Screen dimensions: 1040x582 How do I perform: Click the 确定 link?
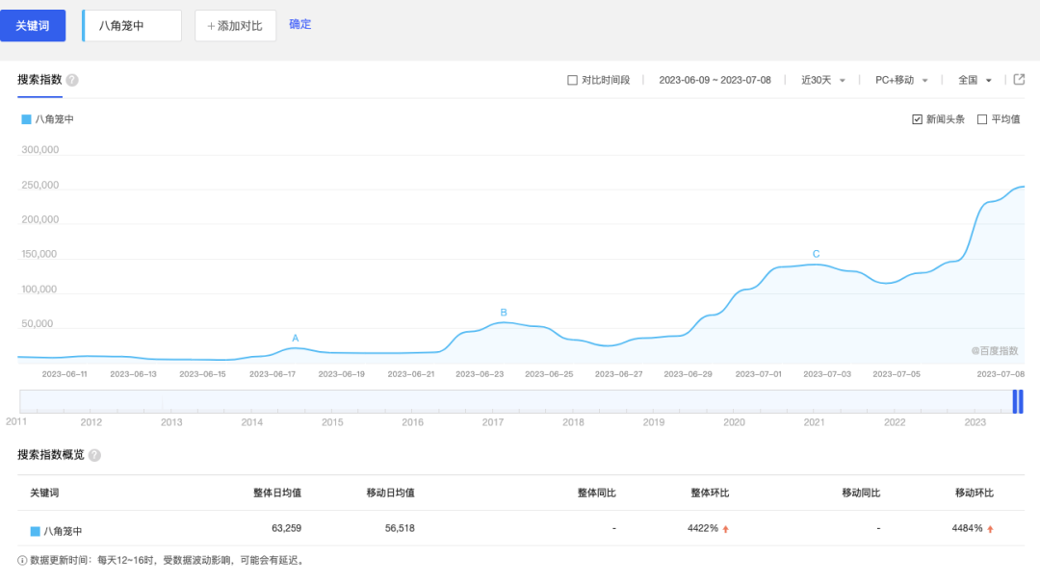coord(300,24)
